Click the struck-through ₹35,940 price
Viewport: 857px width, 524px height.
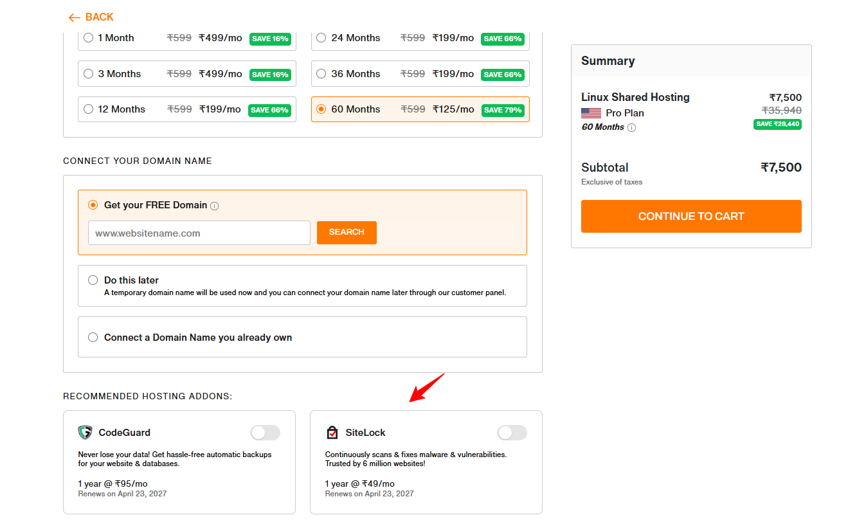coord(782,111)
